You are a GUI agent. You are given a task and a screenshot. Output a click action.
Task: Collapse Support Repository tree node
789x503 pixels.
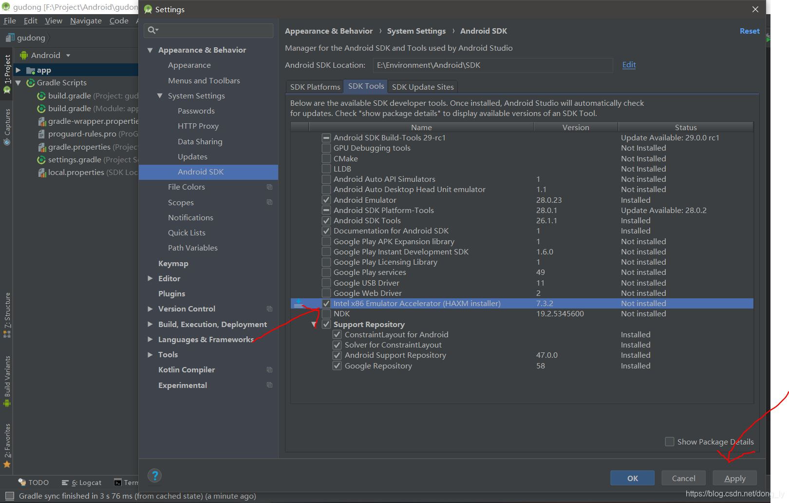(314, 325)
